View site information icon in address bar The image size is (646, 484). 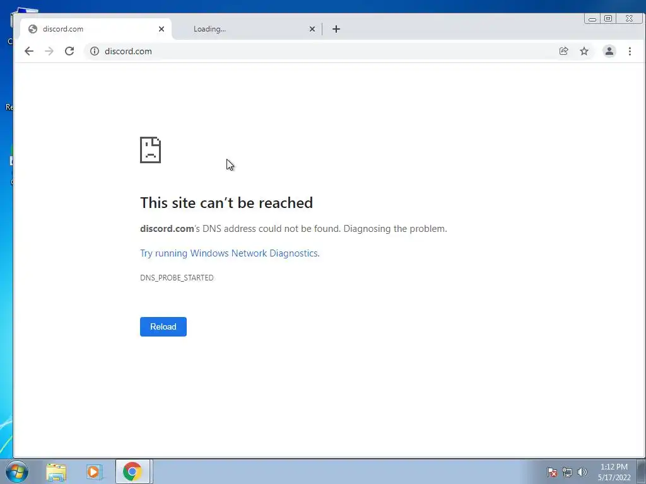(x=95, y=51)
